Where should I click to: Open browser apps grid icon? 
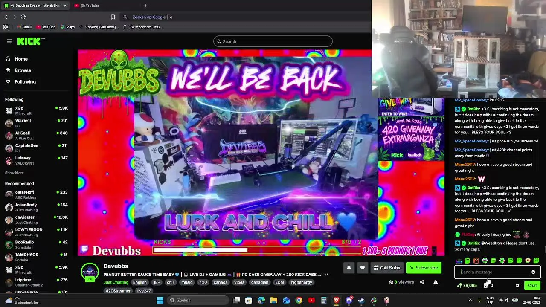click(6, 27)
